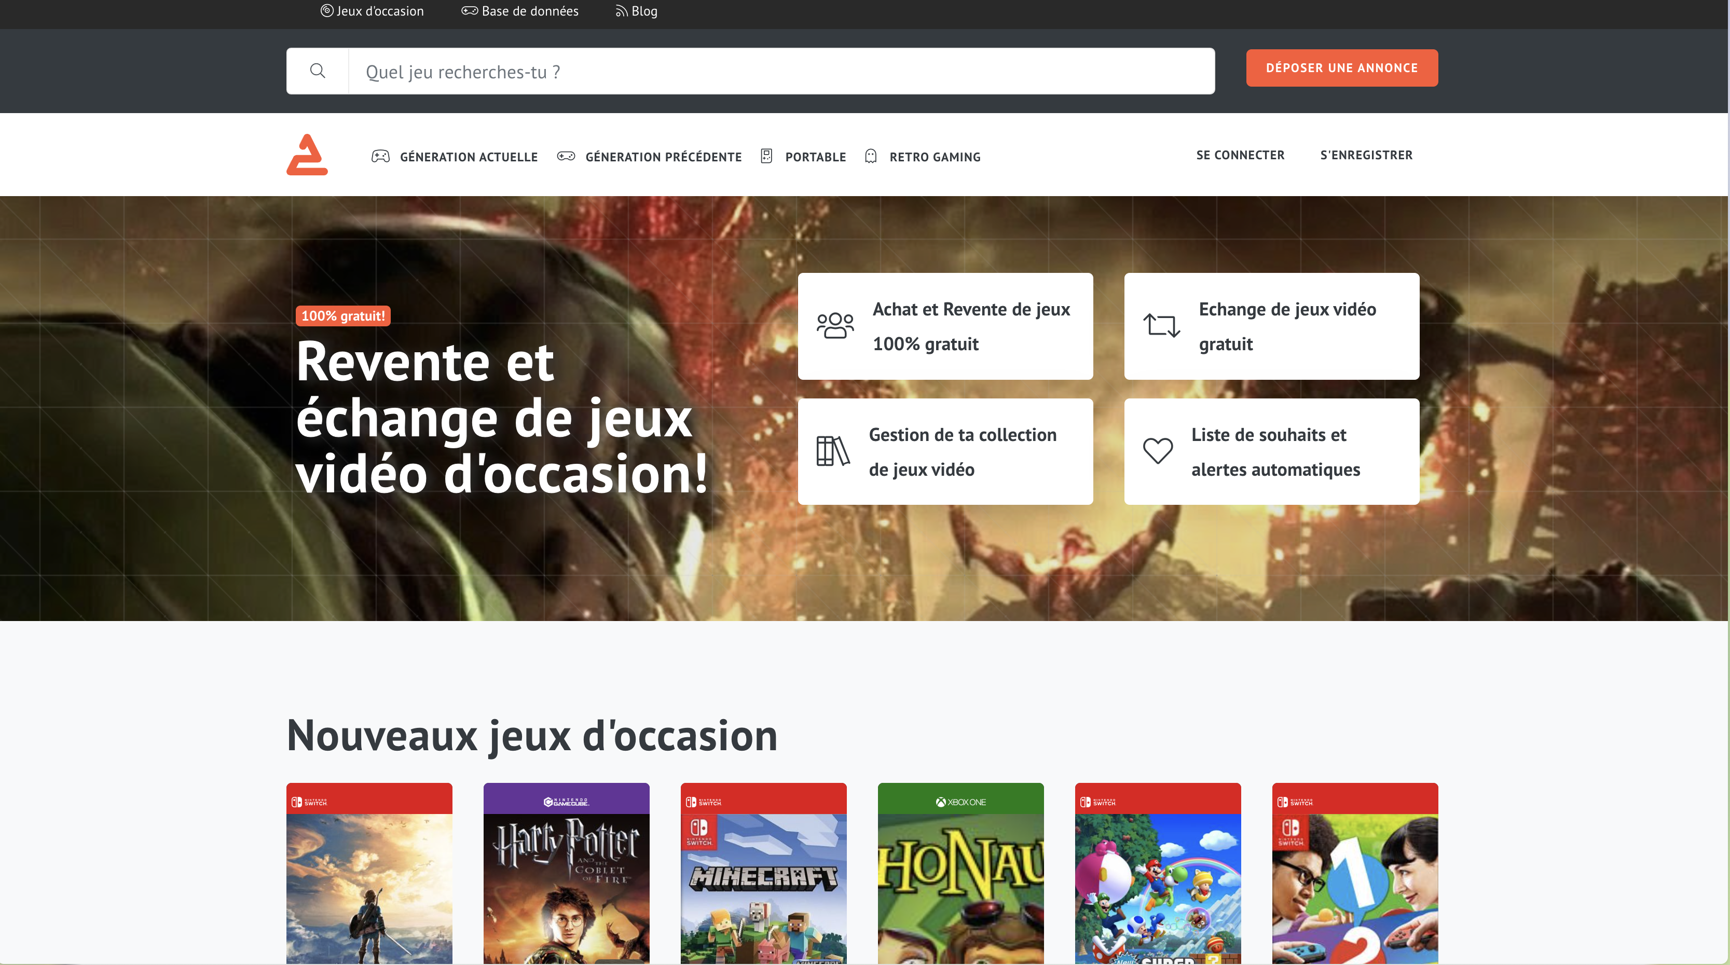The width and height of the screenshot is (1730, 965).
Task: Click Se Connecter to log in
Action: point(1240,155)
